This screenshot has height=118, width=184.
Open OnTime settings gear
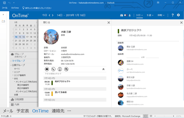(x=178, y=15)
